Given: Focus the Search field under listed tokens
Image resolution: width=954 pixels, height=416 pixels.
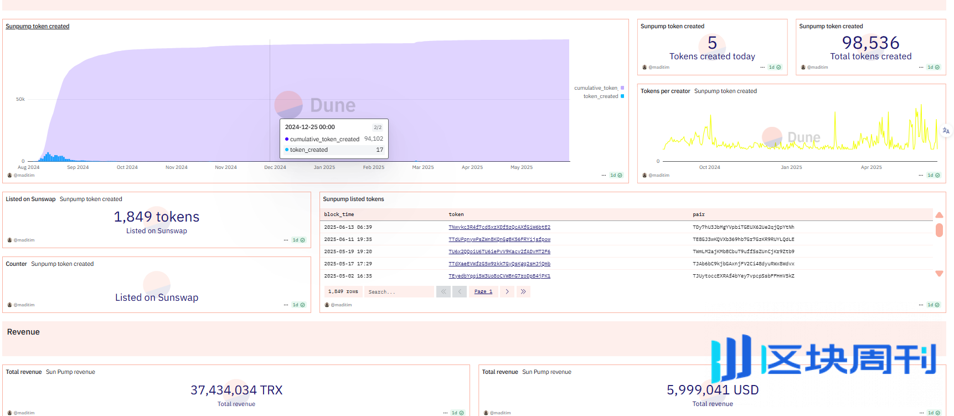Looking at the screenshot, I should click(x=399, y=292).
